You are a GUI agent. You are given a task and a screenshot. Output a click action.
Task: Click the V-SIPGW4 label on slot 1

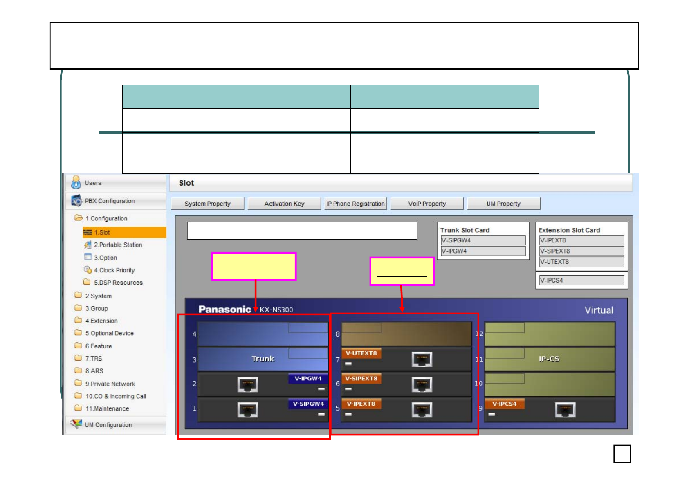(x=308, y=404)
